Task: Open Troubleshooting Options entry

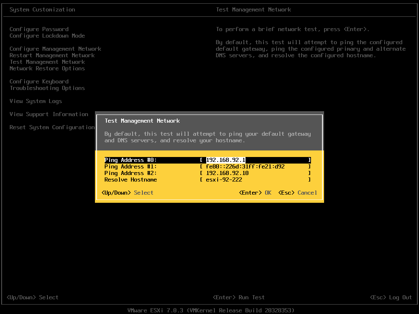Action: pyautogui.click(x=47, y=88)
